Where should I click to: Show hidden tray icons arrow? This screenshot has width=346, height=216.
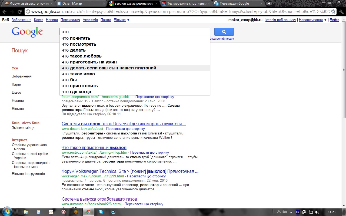(291, 212)
